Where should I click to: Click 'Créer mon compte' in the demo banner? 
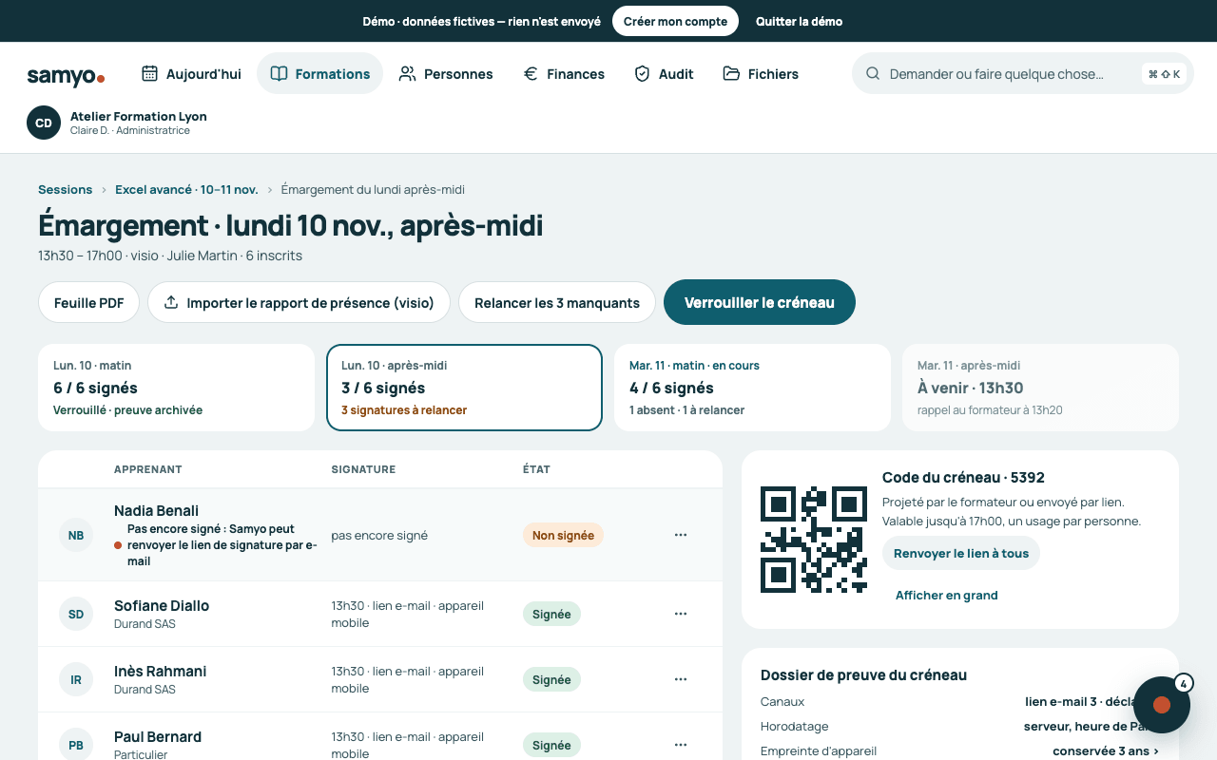click(675, 21)
